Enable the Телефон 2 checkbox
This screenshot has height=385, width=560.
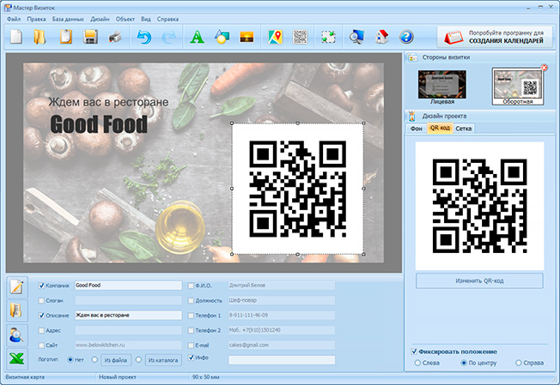pos(191,330)
